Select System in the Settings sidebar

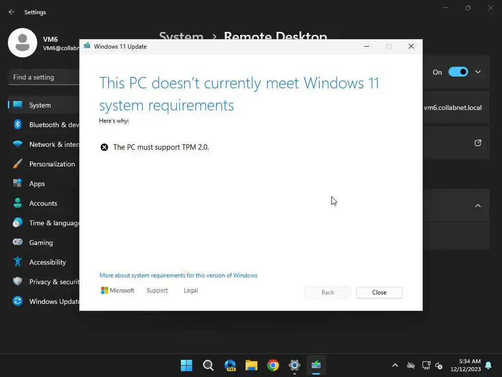(x=44, y=105)
